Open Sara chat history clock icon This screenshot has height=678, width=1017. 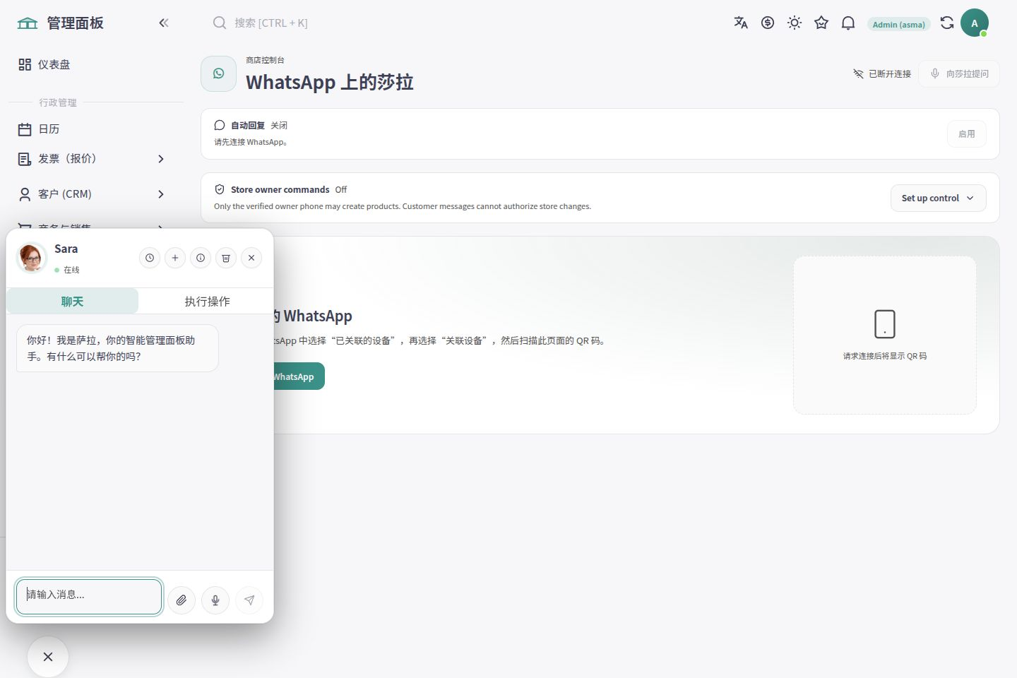tap(150, 258)
